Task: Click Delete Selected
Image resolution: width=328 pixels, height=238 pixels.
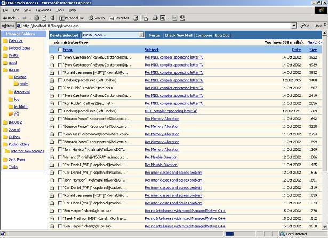Action: click(x=64, y=35)
